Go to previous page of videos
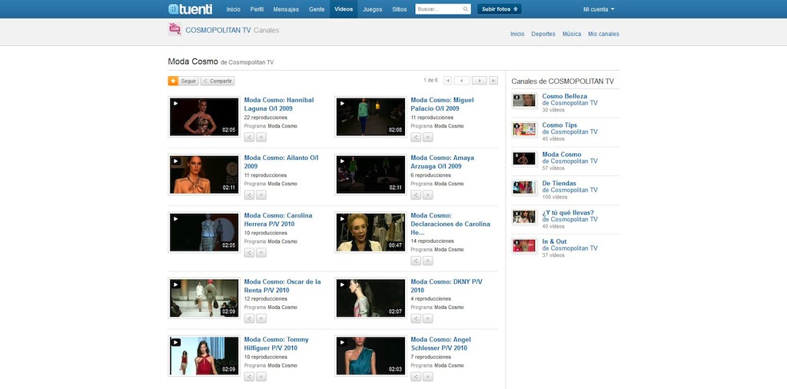 [x=462, y=80]
